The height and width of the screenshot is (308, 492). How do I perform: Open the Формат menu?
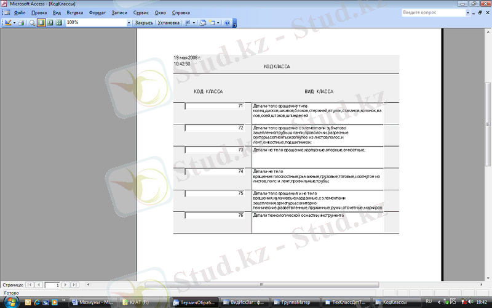(97, 13)
